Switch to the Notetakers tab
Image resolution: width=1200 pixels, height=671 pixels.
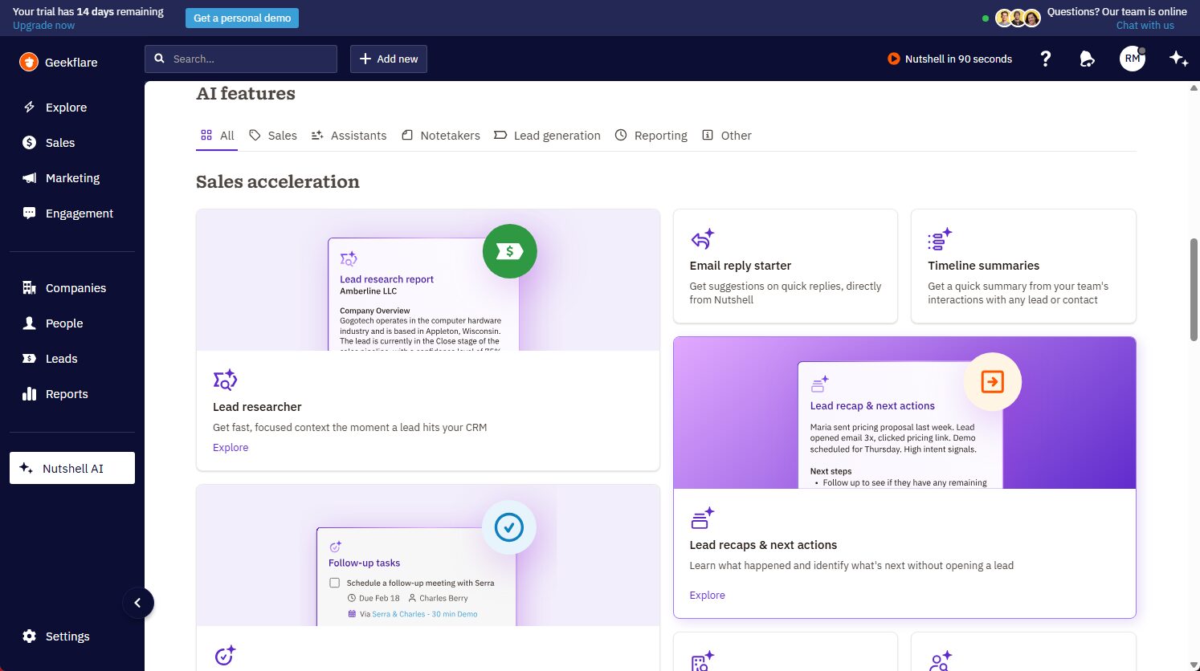[440, 136]
